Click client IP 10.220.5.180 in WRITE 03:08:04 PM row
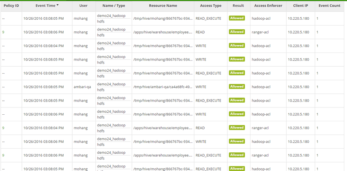Image resolution: width=347 pixels, height=171 pixels. tap(298, 46)
